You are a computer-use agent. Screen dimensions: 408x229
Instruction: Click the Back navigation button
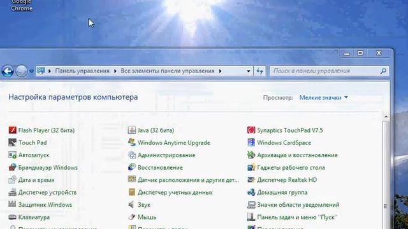(8, 71)
